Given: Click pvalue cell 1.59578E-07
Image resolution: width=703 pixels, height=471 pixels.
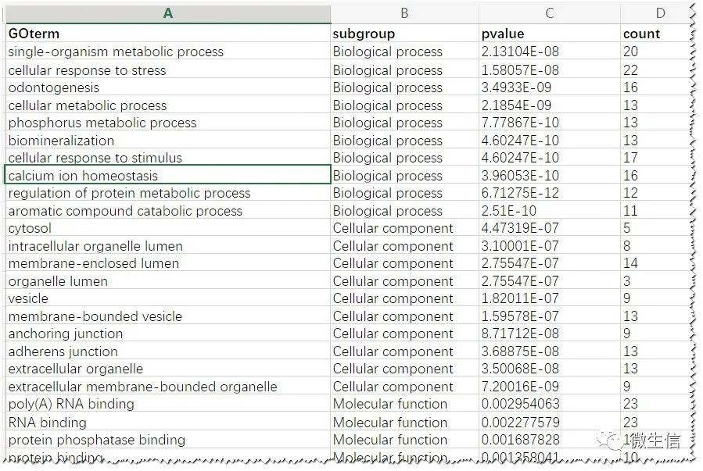Looking at the screenshot, I should pos(549,316).
